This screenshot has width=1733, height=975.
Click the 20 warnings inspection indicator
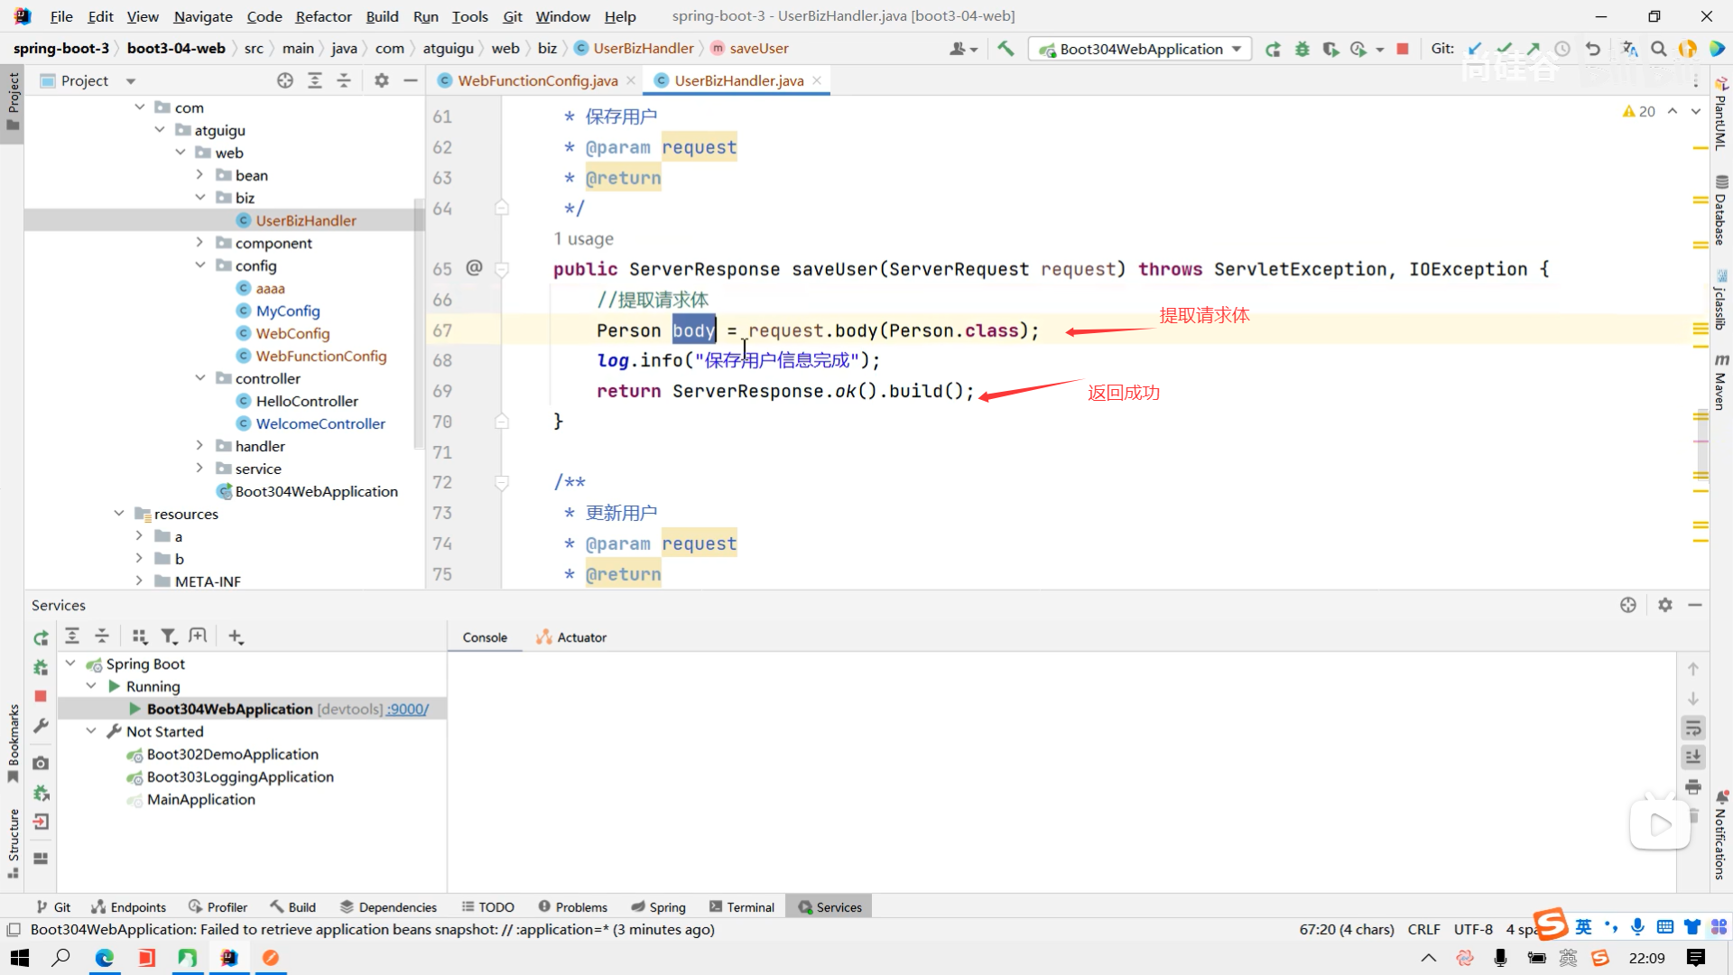click(x=1638, y=111)
